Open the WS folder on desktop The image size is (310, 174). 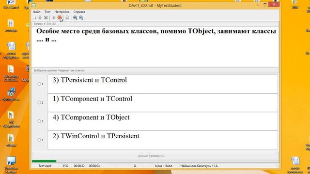tap(11, 119)
